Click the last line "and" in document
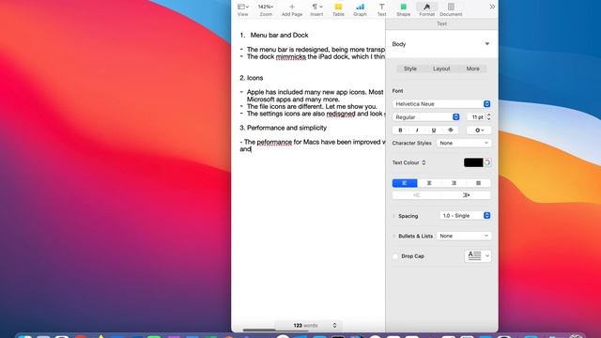Viewport: 601px width, 338px height. click(245, 149)
